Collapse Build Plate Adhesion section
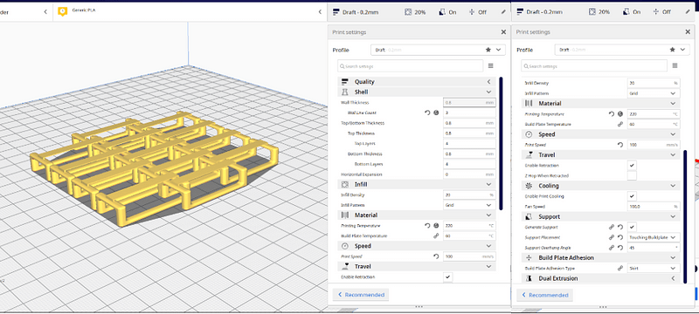Viewport: 699px width, 314px height. pos(601,258)
